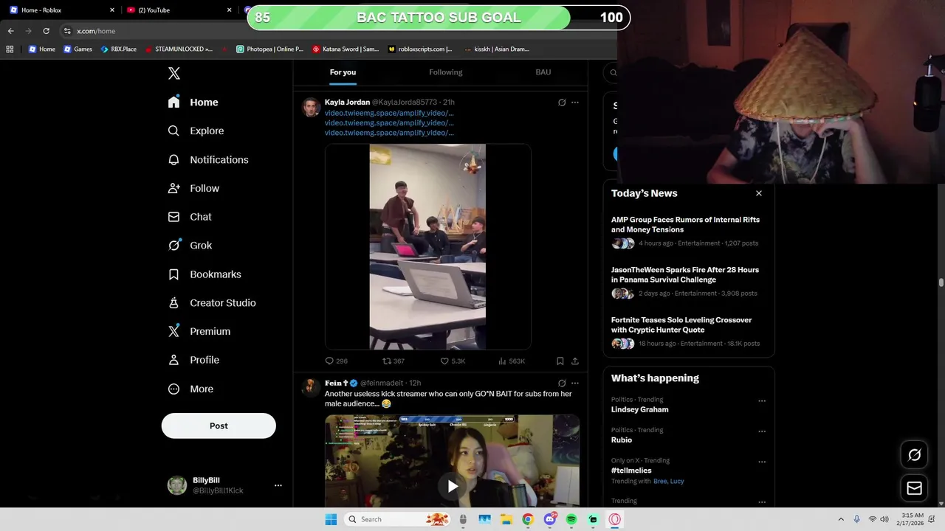Open Grok from the sidebar

point(190,246)
